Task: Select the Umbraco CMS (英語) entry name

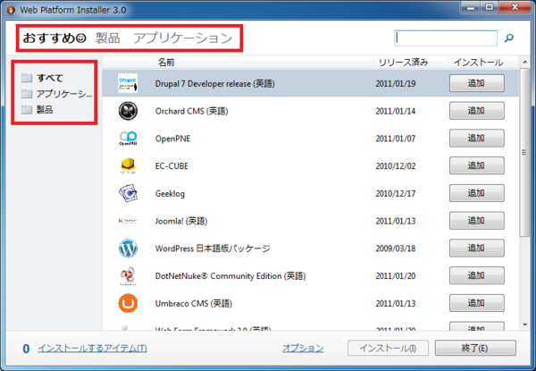Action: [194, 303]
